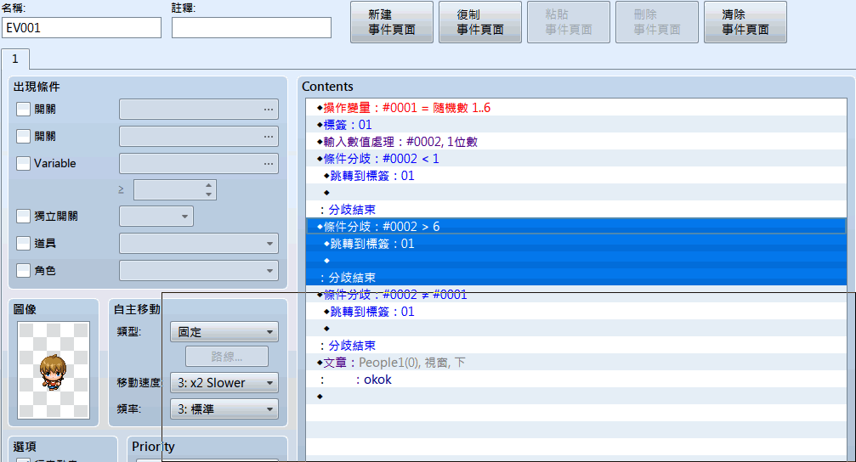Select 分歧結束 line below the okok branch jump
The height and width of the screenshot is (462, 856).
coord(576,346)
